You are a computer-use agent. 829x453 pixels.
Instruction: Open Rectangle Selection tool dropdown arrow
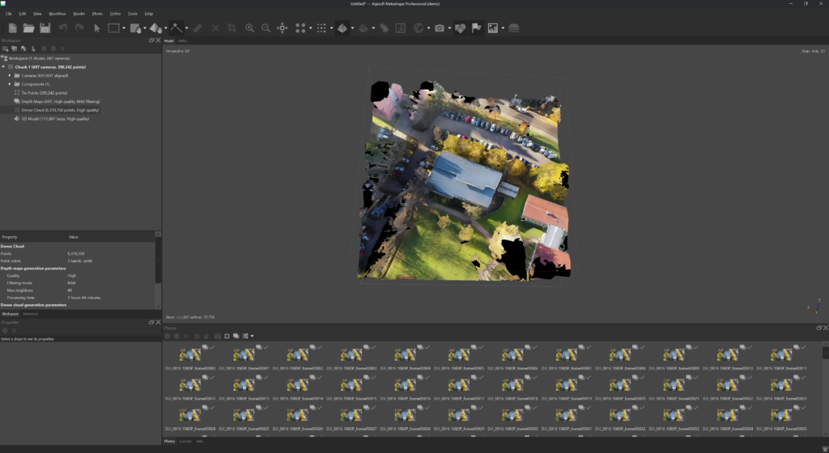click(x=124, y=28)
